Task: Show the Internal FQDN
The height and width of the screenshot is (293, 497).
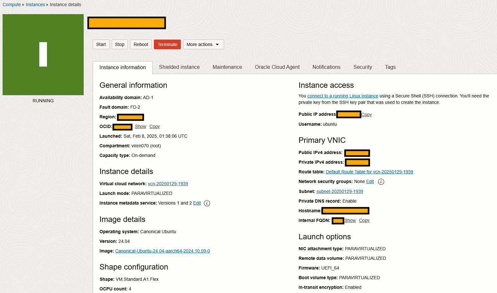Action: click(x=350, y=220)
